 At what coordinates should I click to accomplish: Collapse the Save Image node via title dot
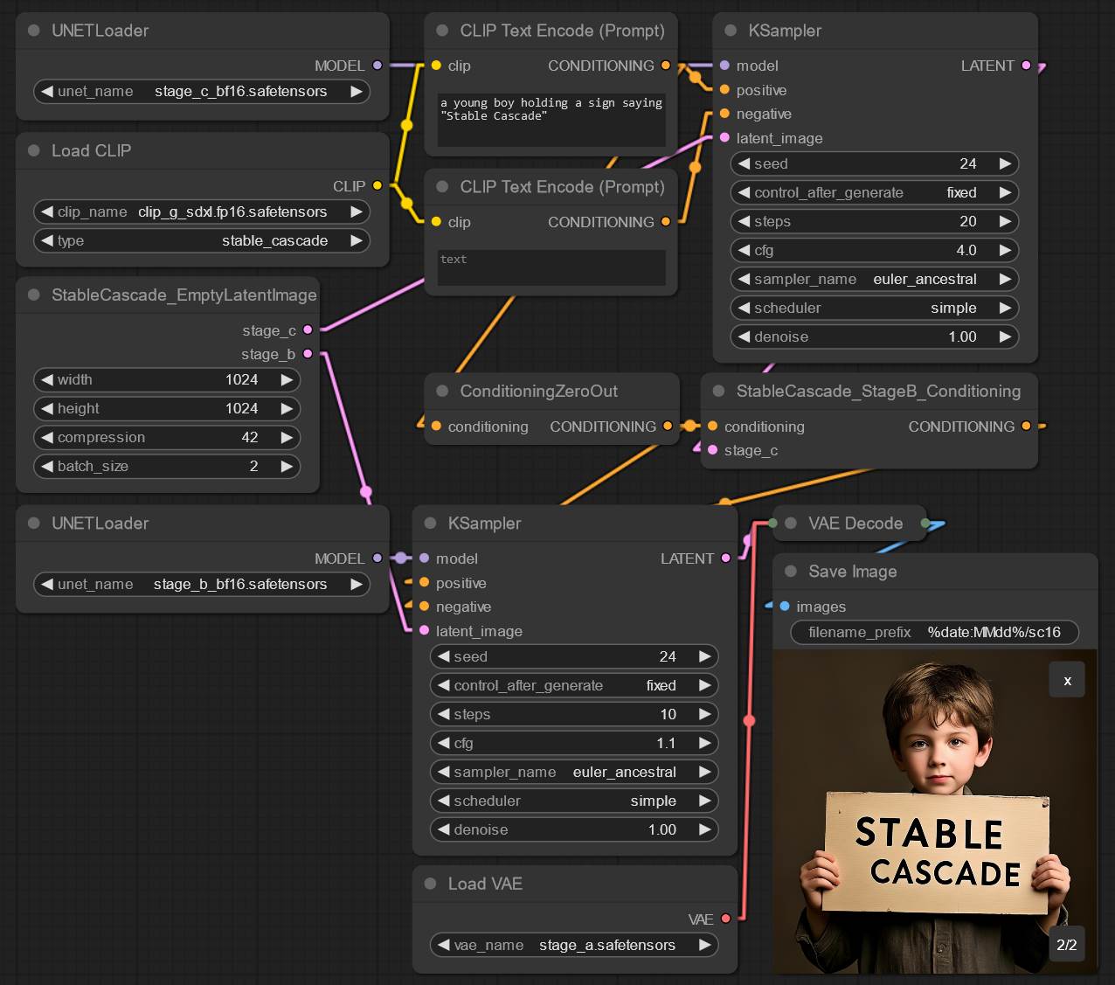pyautogui.click(x=791, y=571)
